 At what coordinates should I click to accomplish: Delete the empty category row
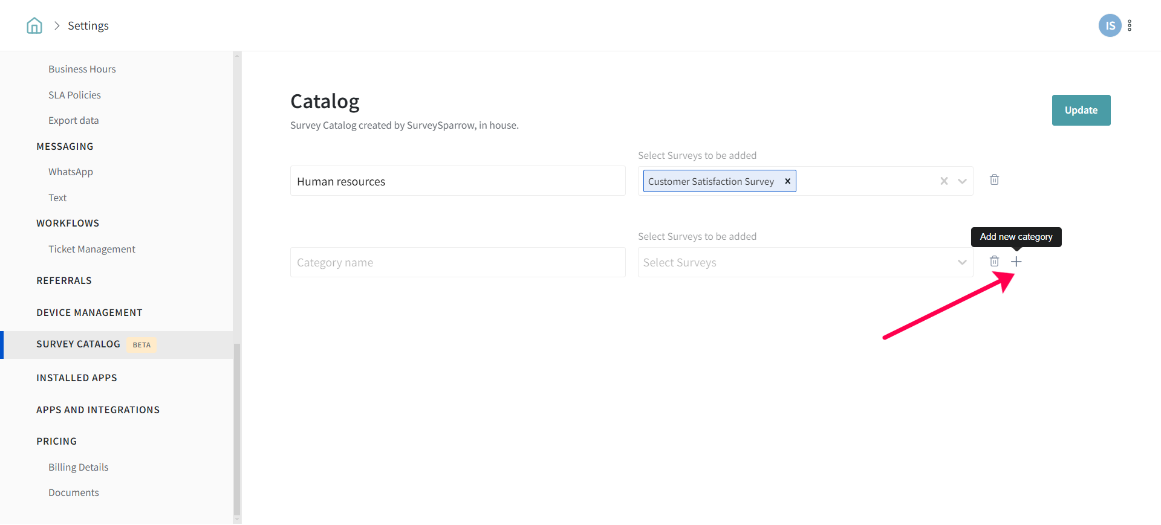pyautogui.click(x=994, y=262)
